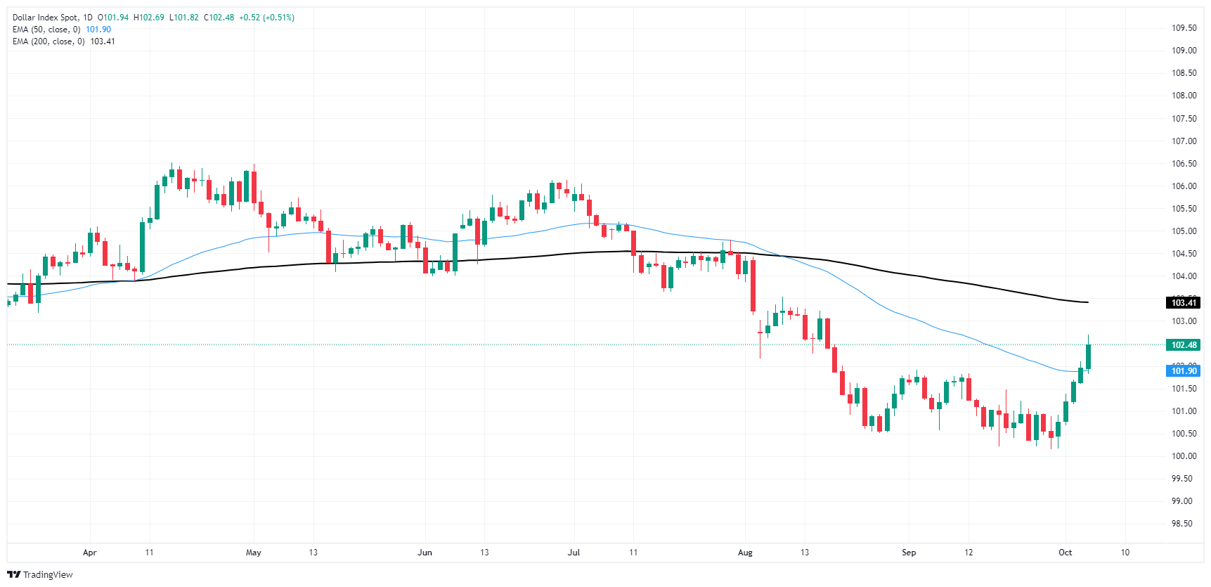
Task: Click the black 103.41 EMA price label
Action: (x=1184, y=303)
